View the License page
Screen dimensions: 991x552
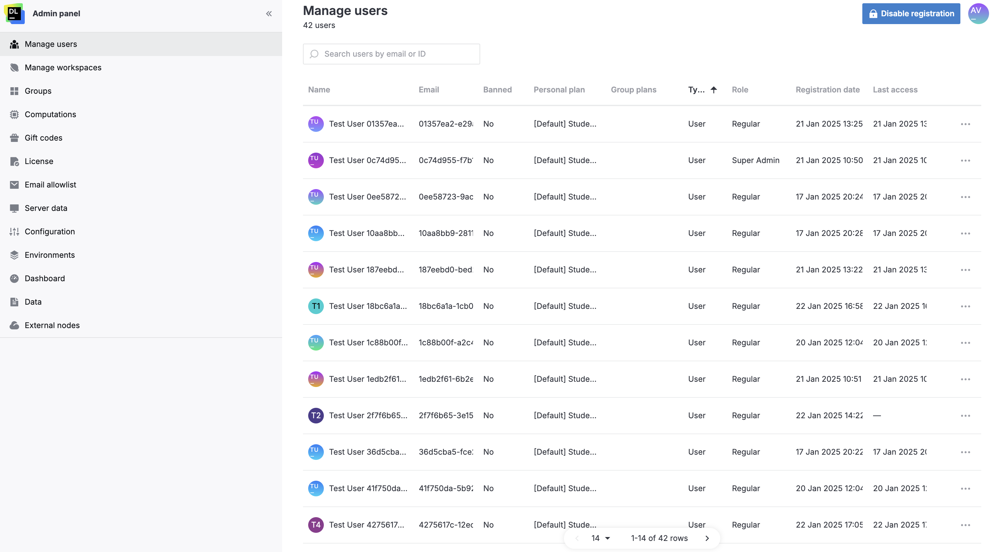(x=39, y=161)
